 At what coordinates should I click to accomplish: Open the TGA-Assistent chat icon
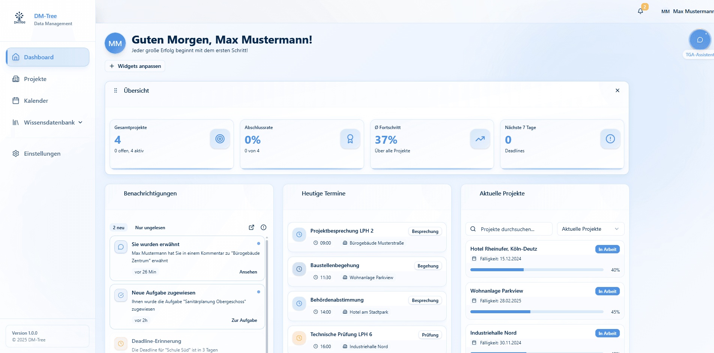coord(699,39)
